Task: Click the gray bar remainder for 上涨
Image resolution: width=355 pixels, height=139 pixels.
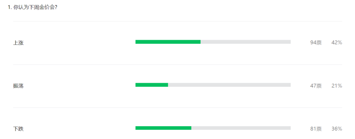Action: tap(246, 42)
